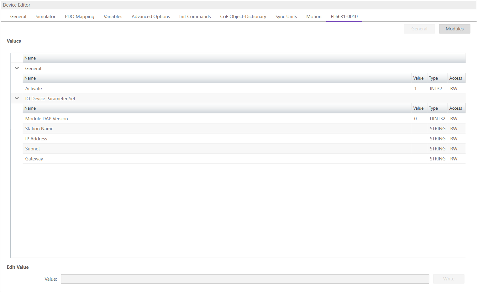477x292 pixels.
Task: Click in the Edit Value input field
Action: click(245, 279)
